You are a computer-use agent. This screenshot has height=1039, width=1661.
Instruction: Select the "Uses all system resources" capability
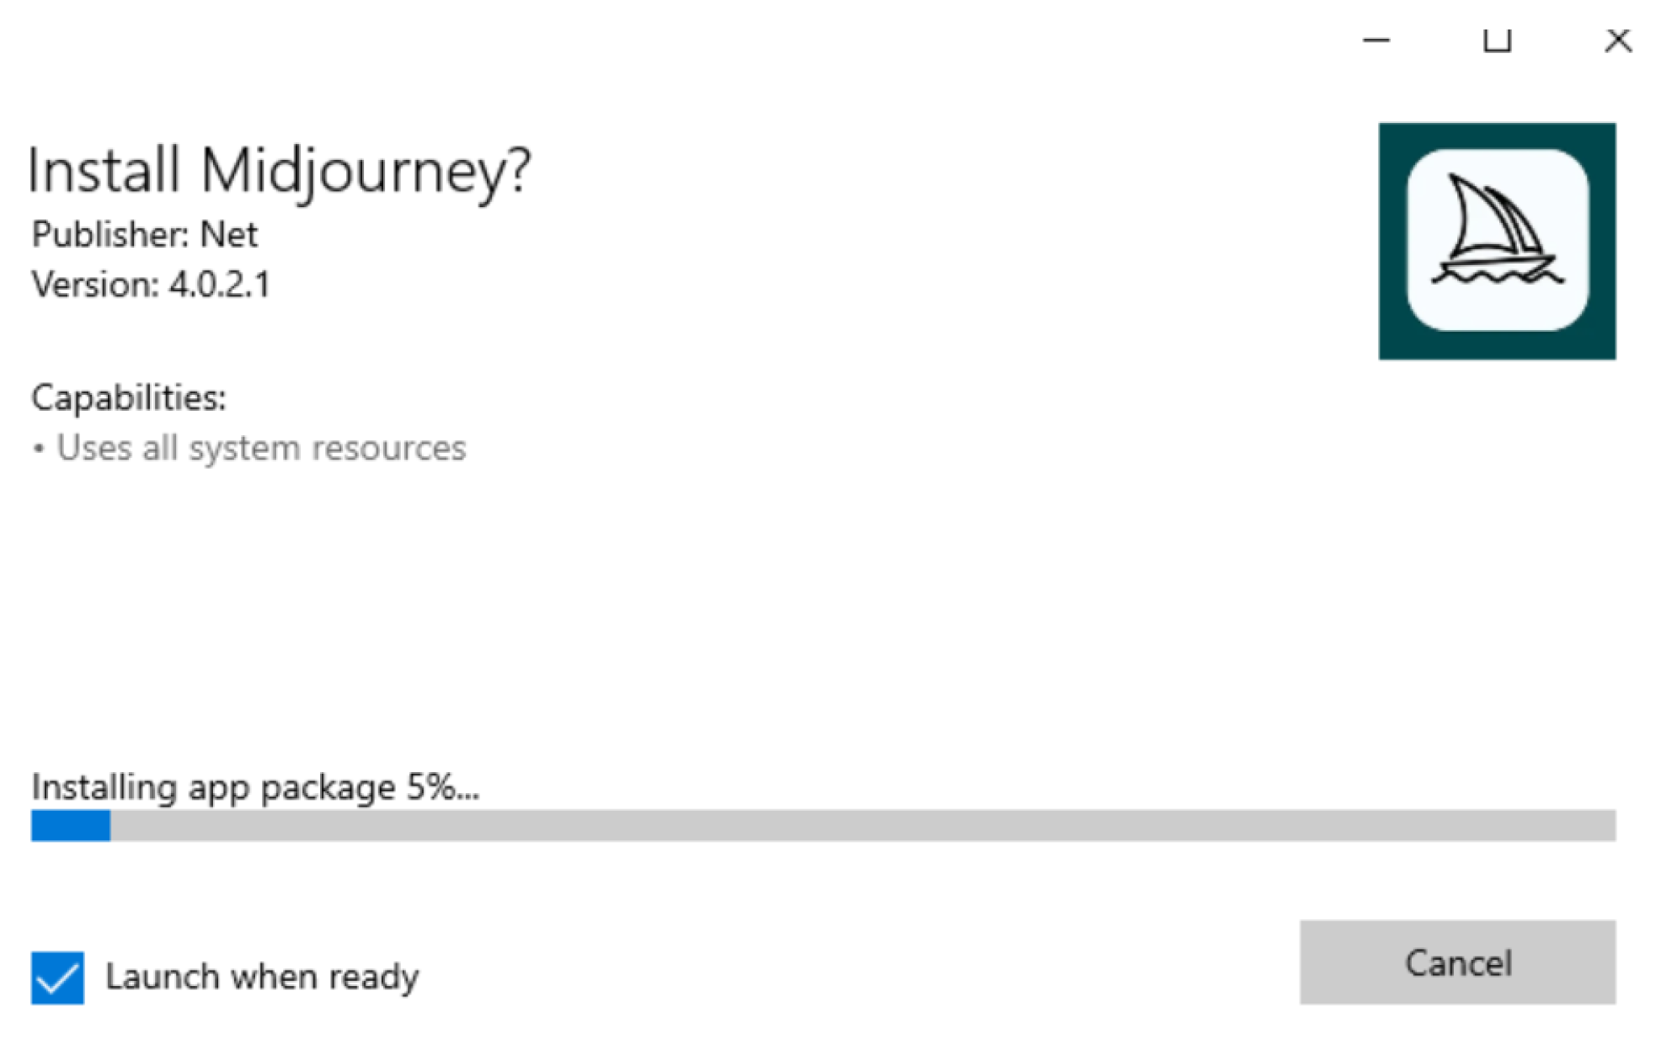click(261, 448)
